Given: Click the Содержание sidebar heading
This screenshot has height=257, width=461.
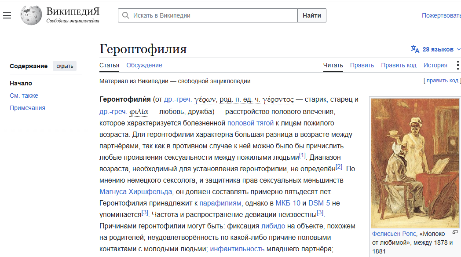Looking at the screenshot, I should point(29,66).
